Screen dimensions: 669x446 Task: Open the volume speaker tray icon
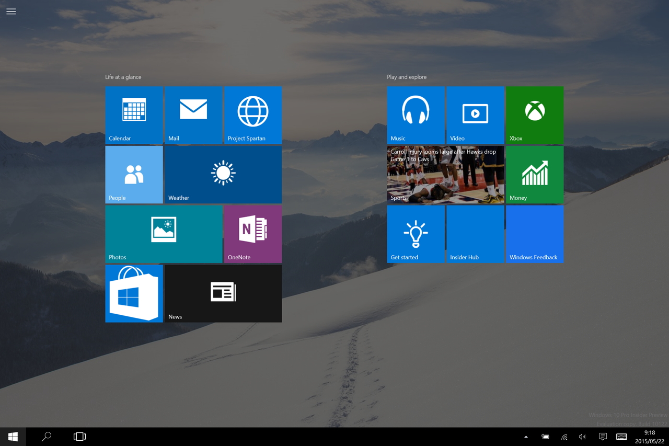pyautogui.click(x=582, y=437)
